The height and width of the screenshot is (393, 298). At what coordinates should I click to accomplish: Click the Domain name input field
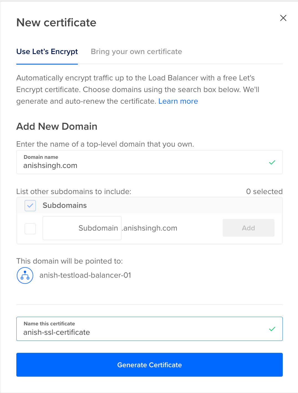tap(150, 162)
